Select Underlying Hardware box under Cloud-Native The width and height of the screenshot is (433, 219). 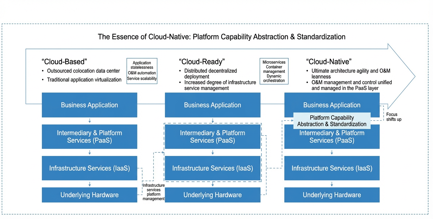pyautogui.click(x=332, y=195)
